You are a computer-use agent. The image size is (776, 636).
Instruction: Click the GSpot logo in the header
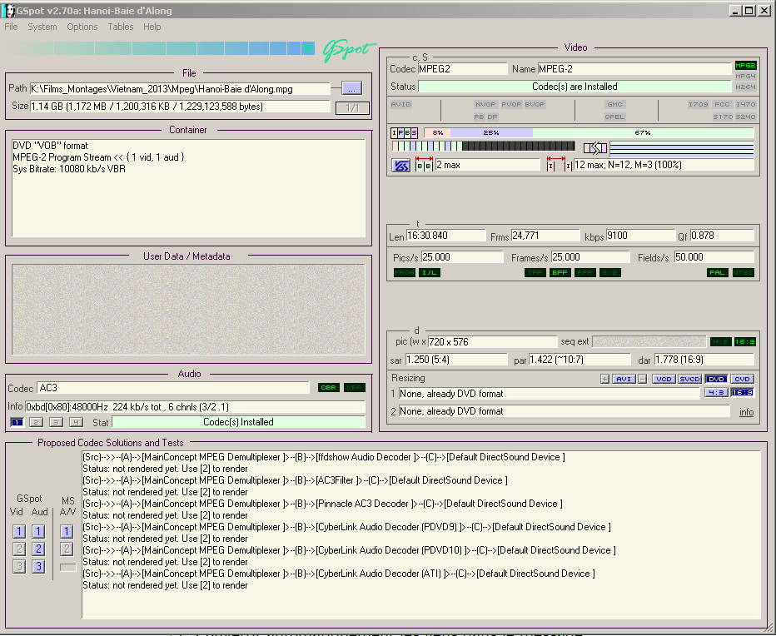tap(349, 49)
